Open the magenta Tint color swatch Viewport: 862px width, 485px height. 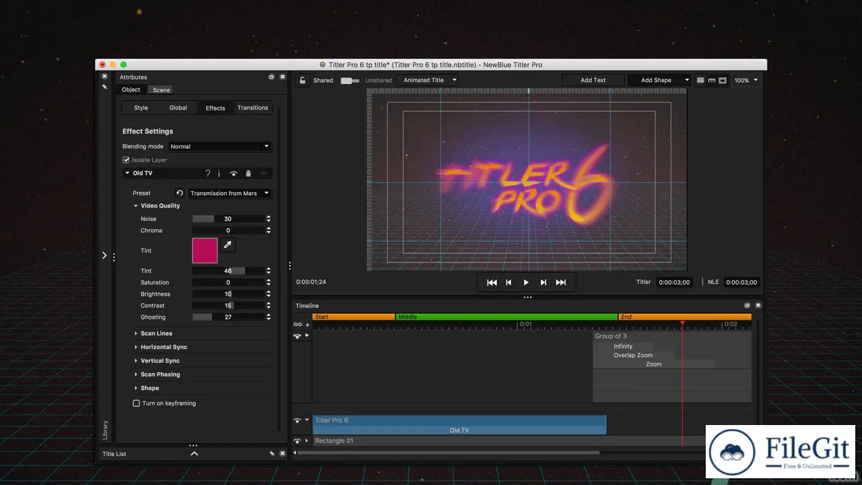coord(205,251)
